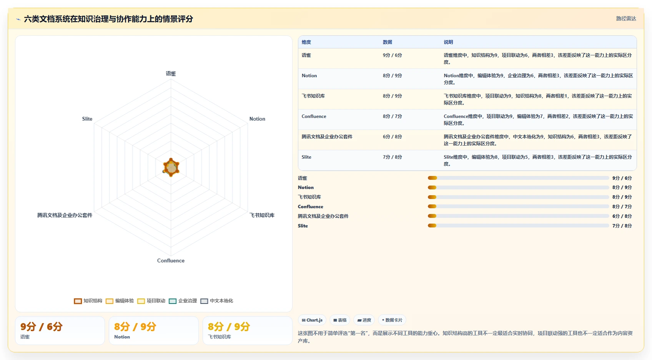Image resolution: width=652 pixels, height=360 pixels.
Task: Select the 数据卡片 chip
Action: click(392, 320)
